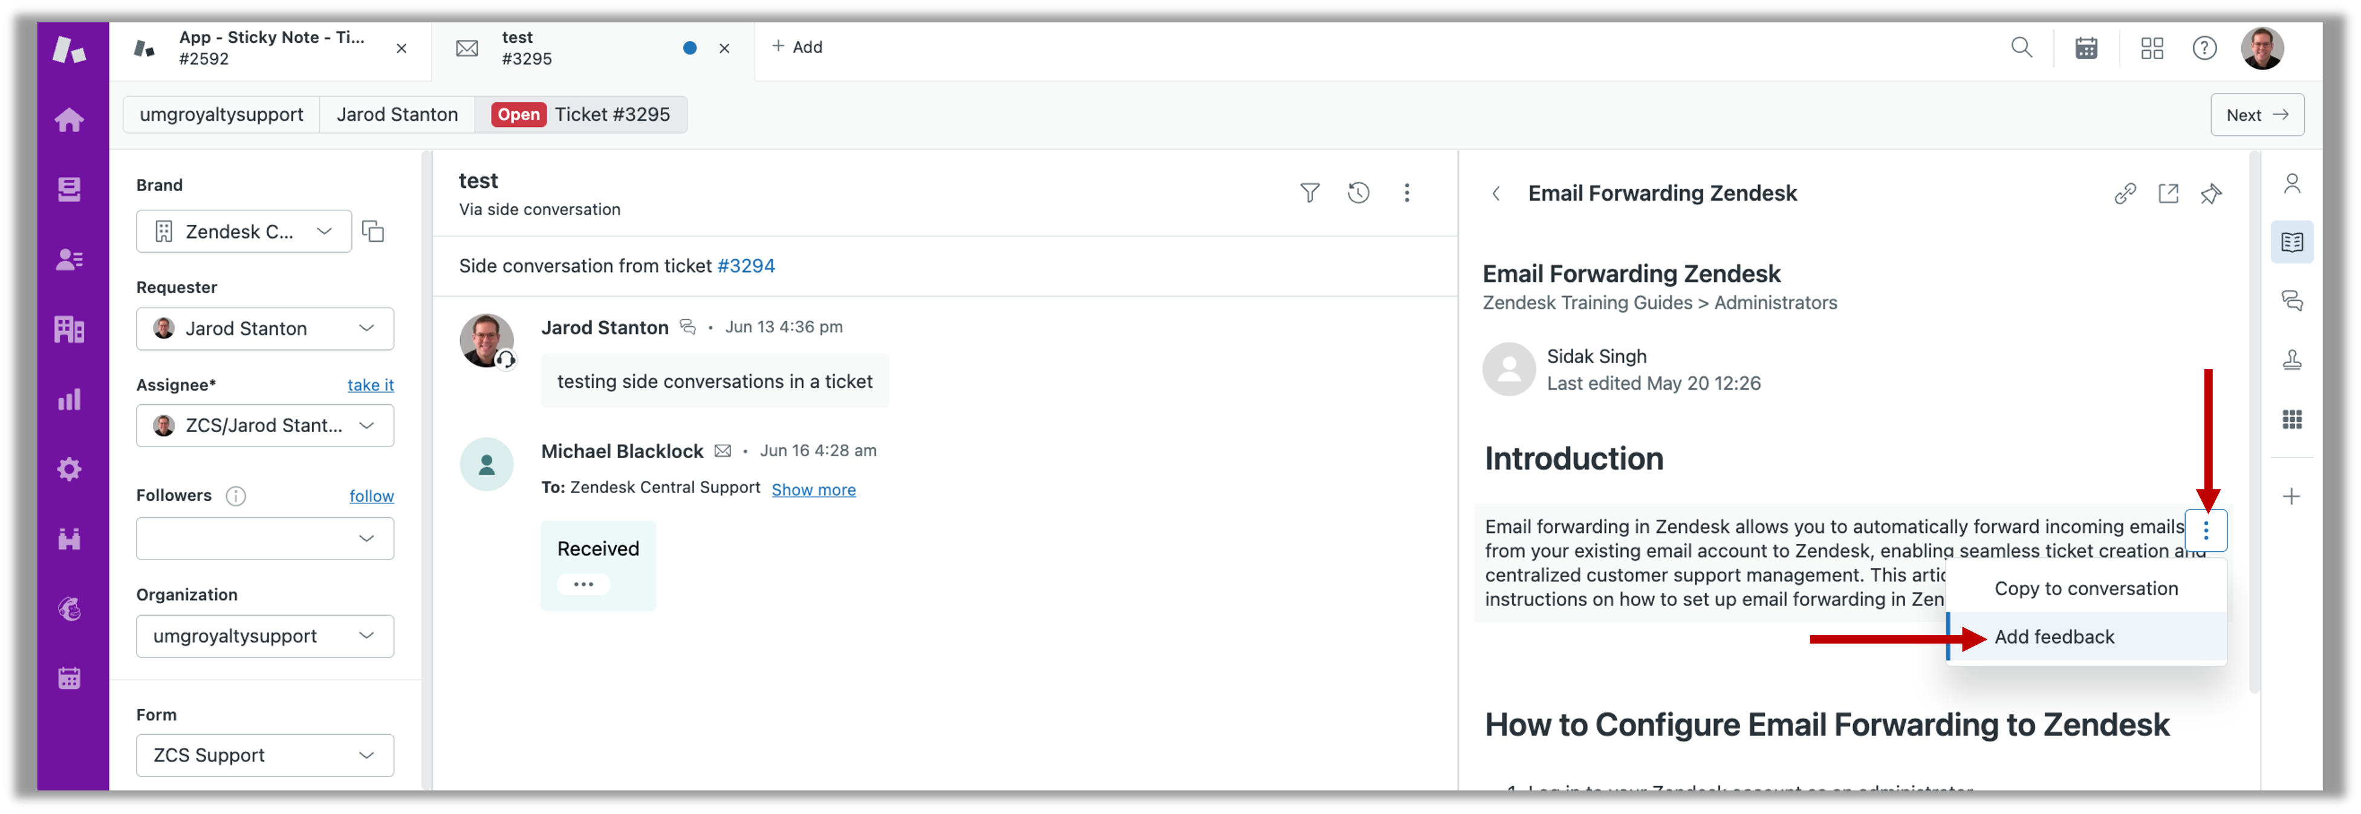The width and height of the screenshot is (2361, 814).
Task: Open the Apps grid icon in the right rail
Action: coord(2291,419)
